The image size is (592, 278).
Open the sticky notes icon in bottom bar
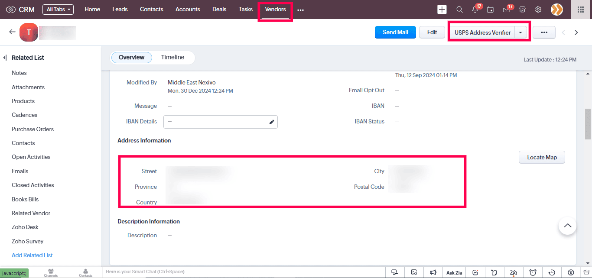tap(494, 272)
